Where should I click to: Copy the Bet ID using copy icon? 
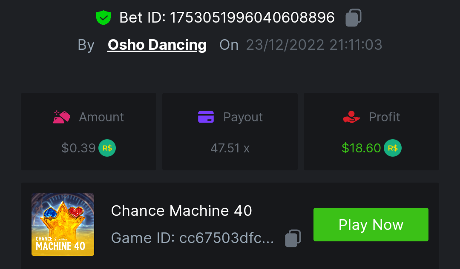(353, 18)
